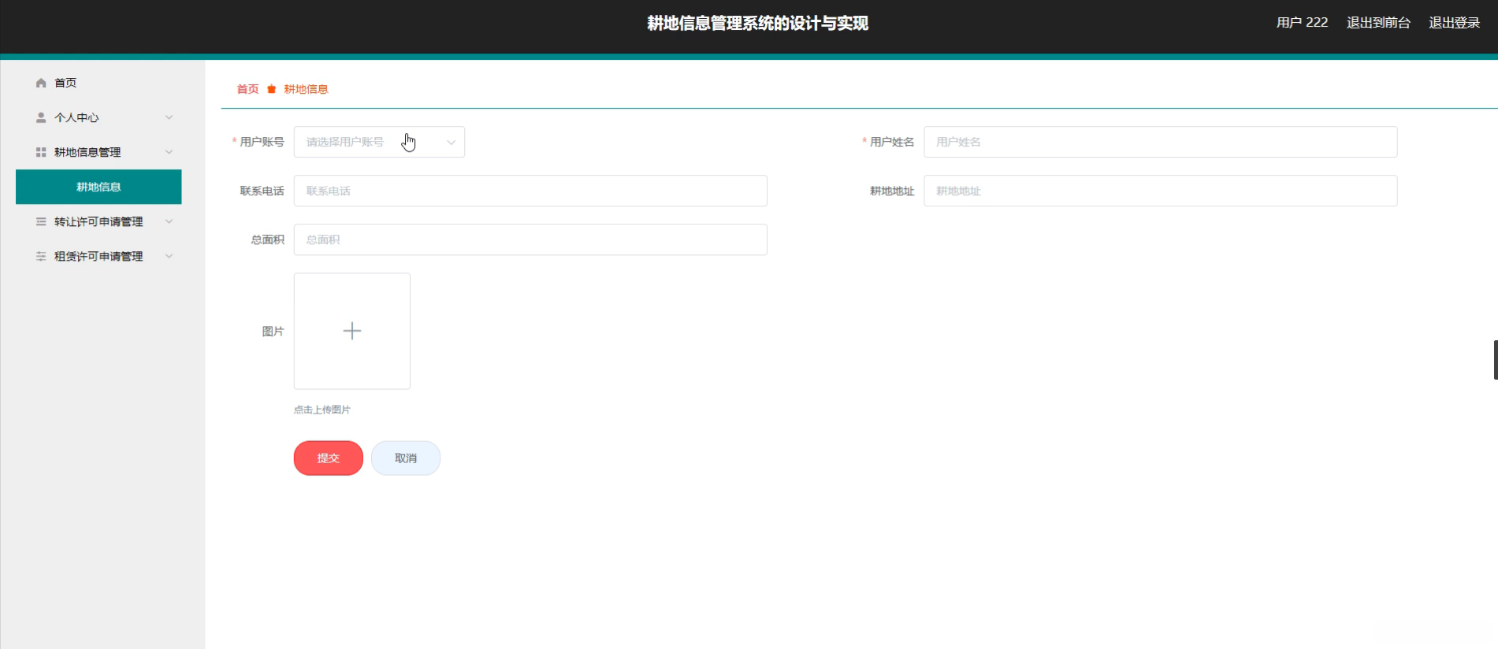Viewport: 1498px width, 649px height.
Task: Click the 总面积 input field
Action: click(x=530, y=239)
